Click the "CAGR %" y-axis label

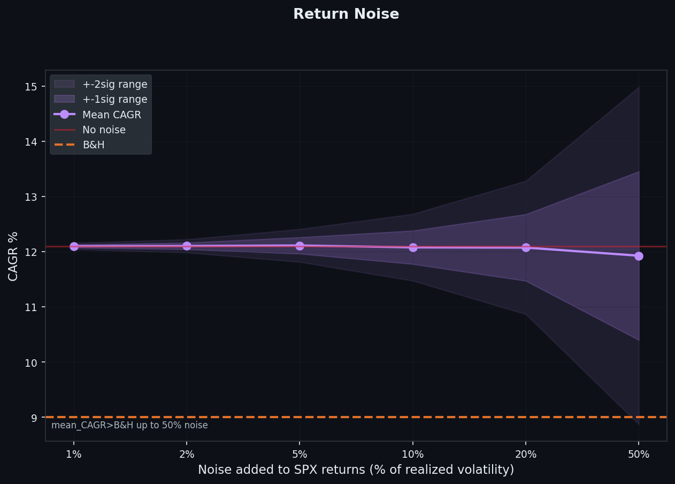point(13,256)
